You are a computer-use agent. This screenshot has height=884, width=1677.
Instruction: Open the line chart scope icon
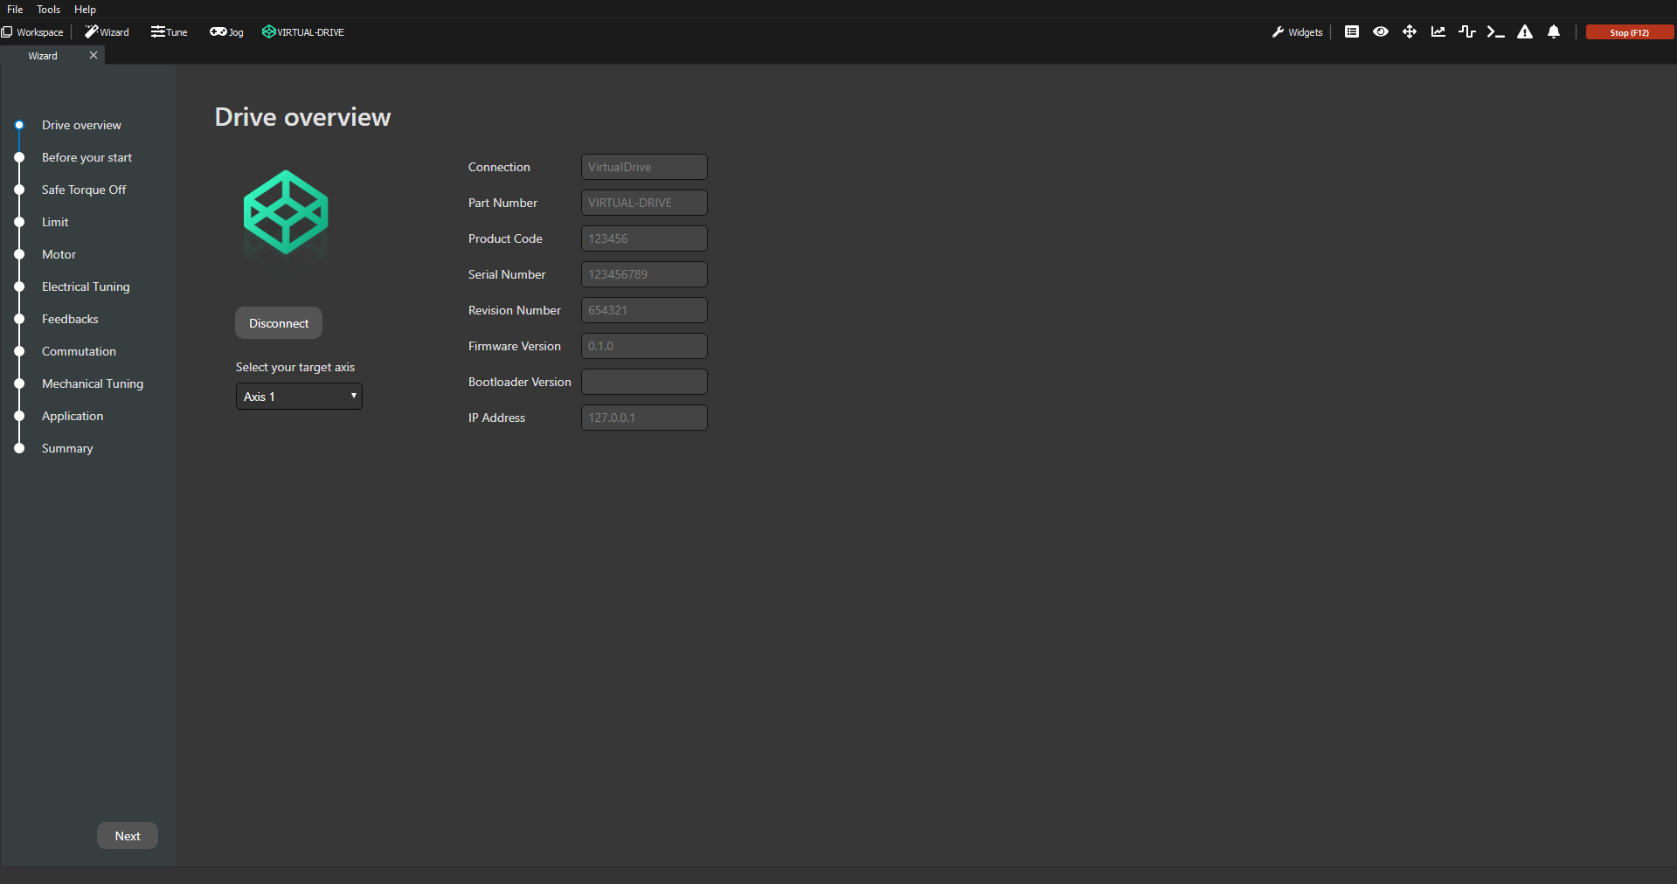(1438, 32)
